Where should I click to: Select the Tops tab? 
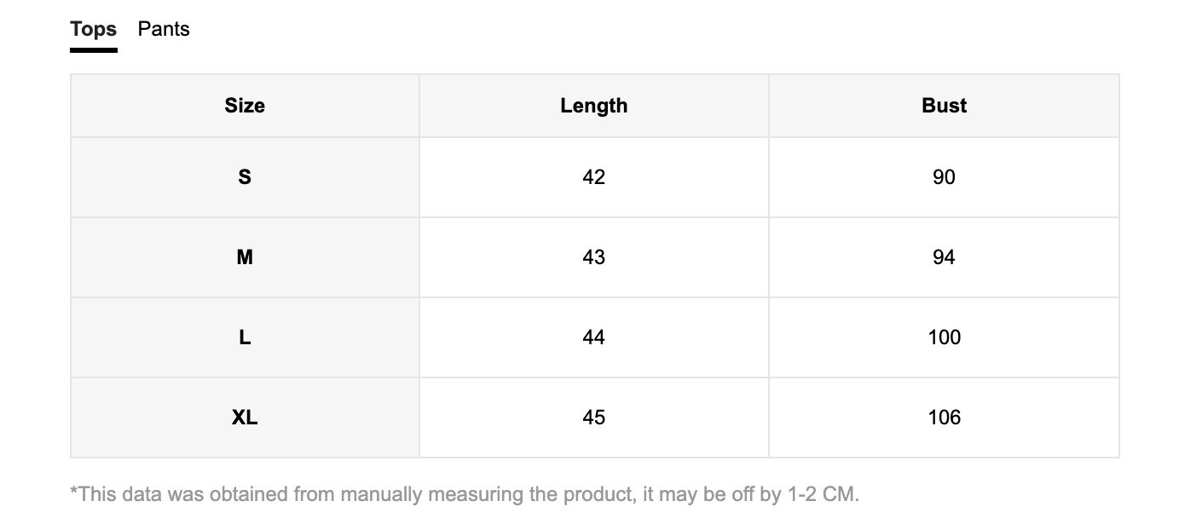tap(94, 29)
